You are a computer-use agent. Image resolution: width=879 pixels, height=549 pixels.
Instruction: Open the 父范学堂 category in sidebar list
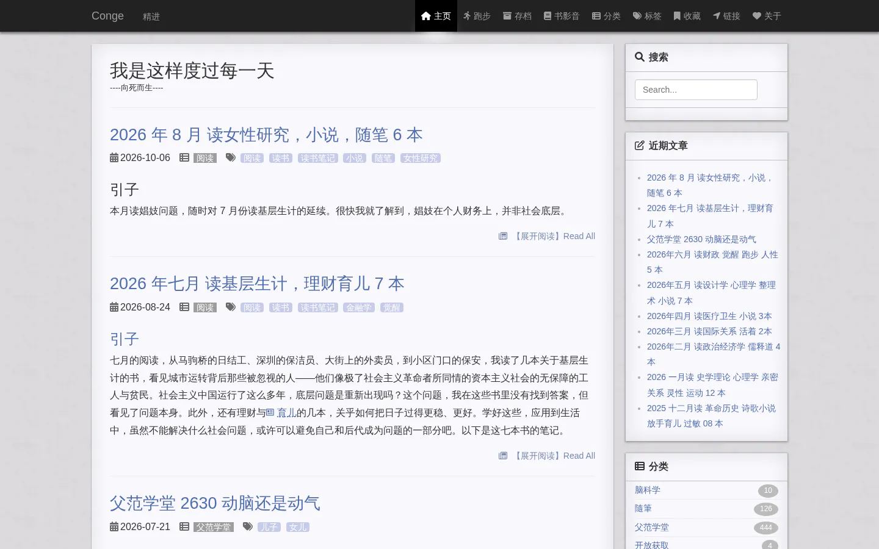[652, 527]
